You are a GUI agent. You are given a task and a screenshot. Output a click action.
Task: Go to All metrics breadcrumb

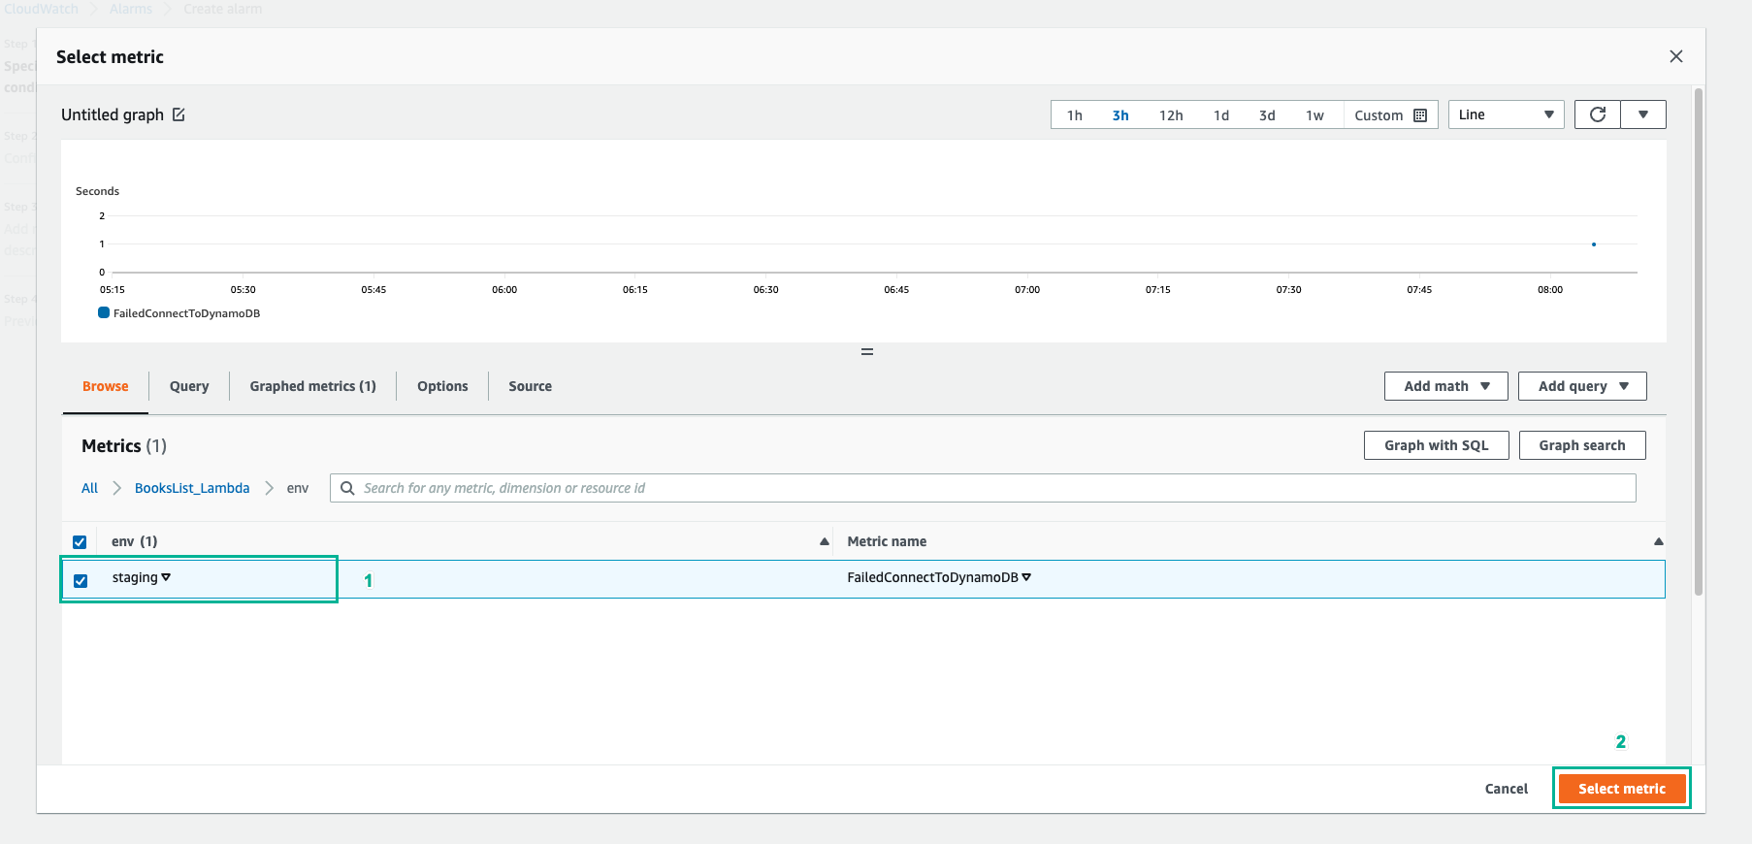pyautogui.click(x=89, y=488)
